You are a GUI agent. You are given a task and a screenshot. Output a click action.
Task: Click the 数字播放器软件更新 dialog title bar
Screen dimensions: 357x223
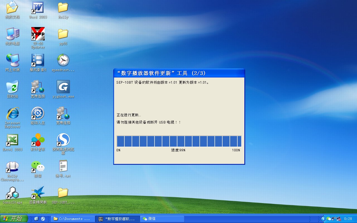click(179, 73)
